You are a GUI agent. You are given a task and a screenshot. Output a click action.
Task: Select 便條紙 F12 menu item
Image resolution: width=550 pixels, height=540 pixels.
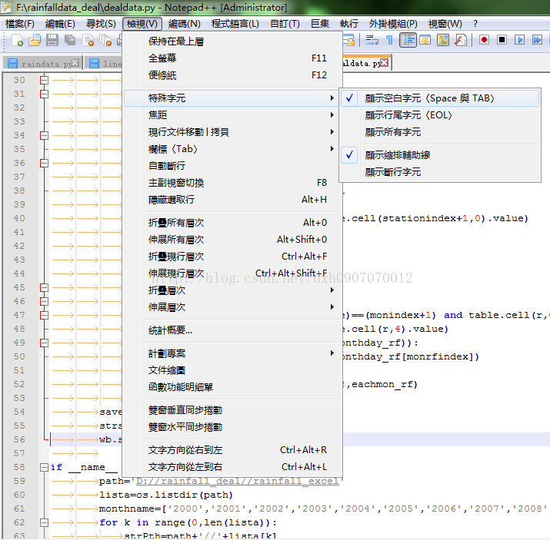232,75
